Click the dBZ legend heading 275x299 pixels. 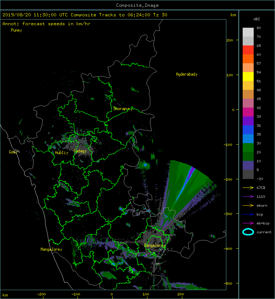tap(257, 19)
